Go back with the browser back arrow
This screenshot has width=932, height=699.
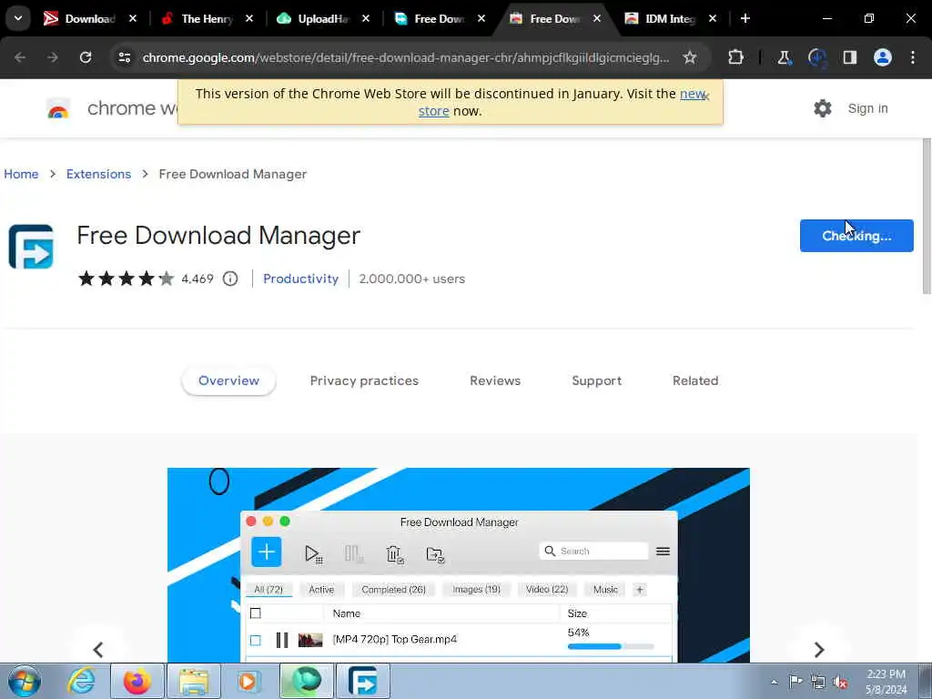(20, 57)
